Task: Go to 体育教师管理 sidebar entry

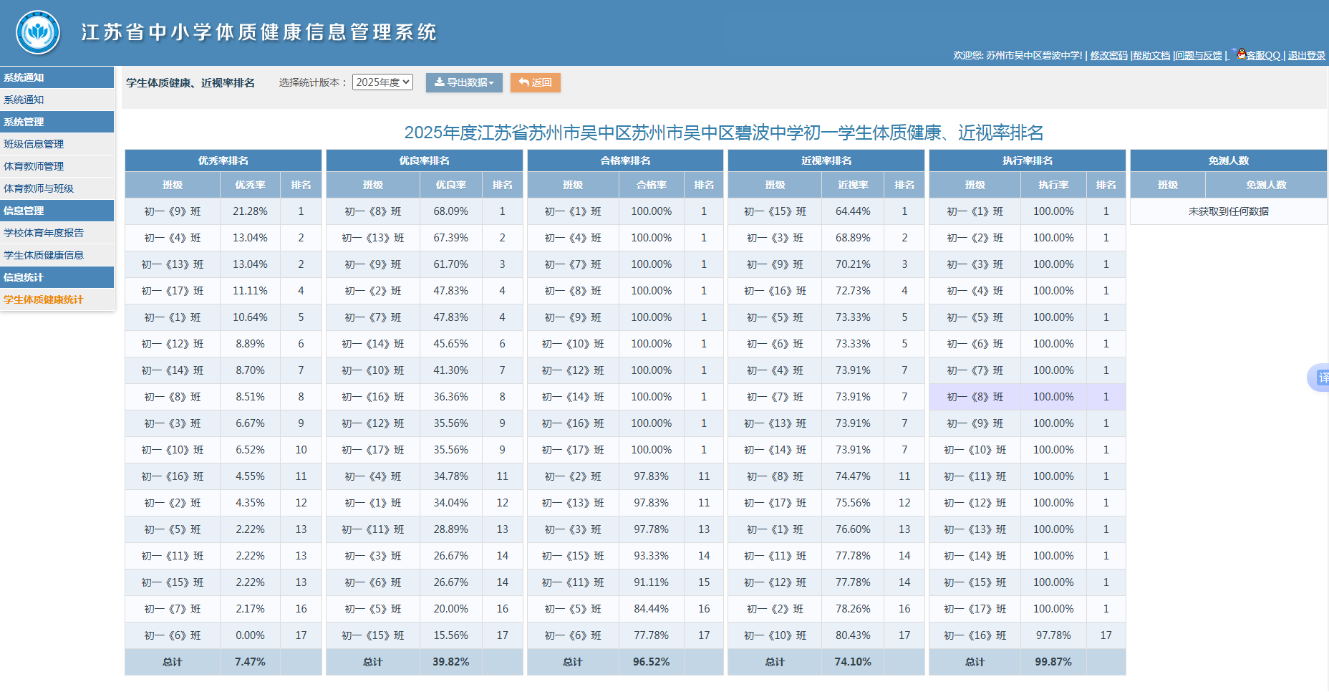Action: click(x=34, y=166)
